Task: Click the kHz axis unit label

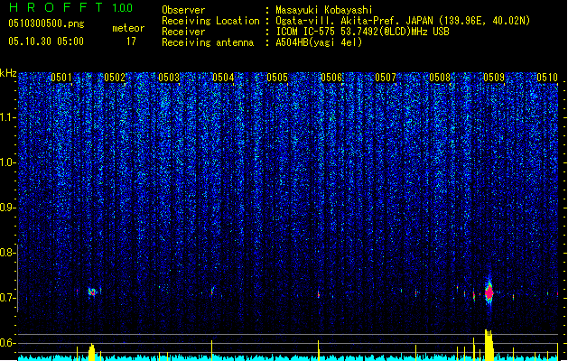Action: tap(8, 73)
